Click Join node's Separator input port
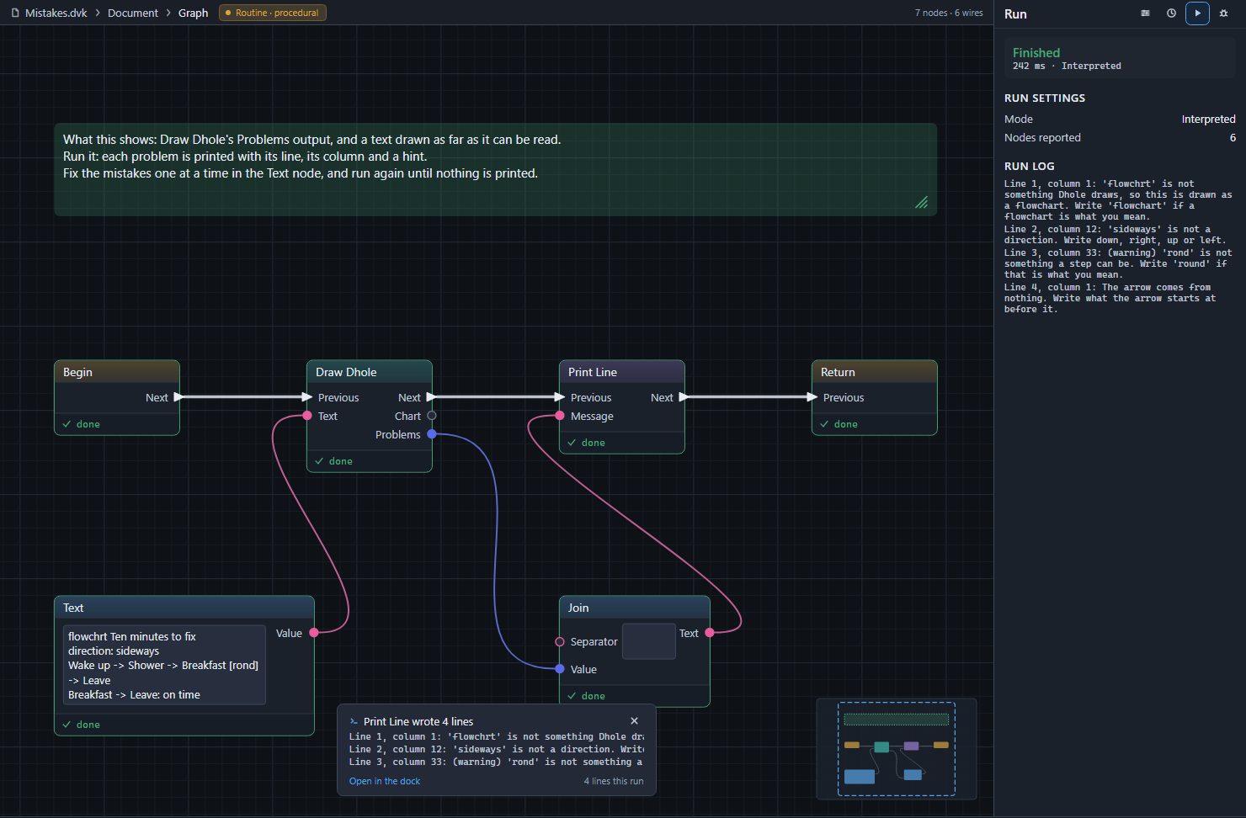 pos(560,642)
